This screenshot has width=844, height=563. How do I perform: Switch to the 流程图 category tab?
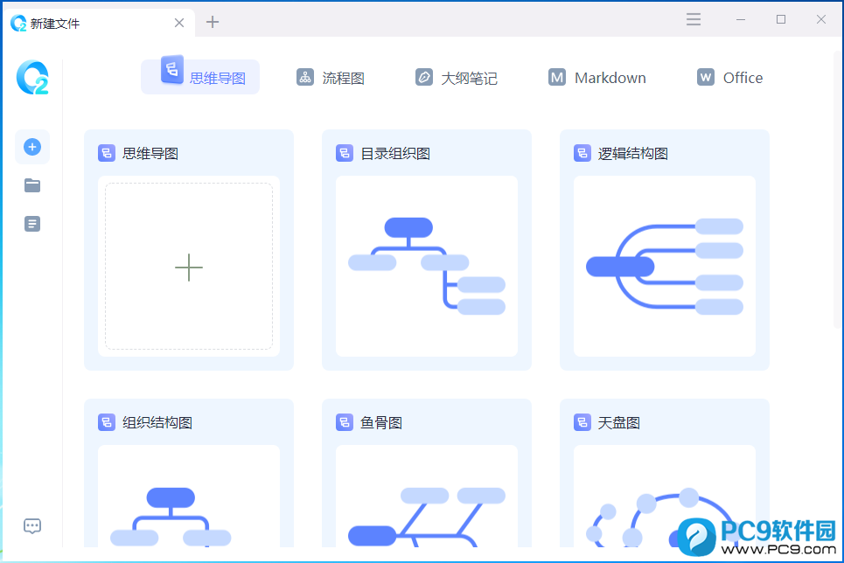coord(331,78)
